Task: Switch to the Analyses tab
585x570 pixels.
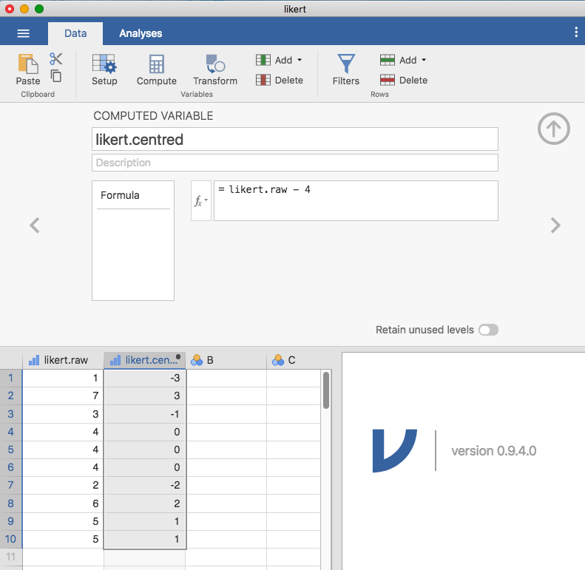Action: coord(141,33)
